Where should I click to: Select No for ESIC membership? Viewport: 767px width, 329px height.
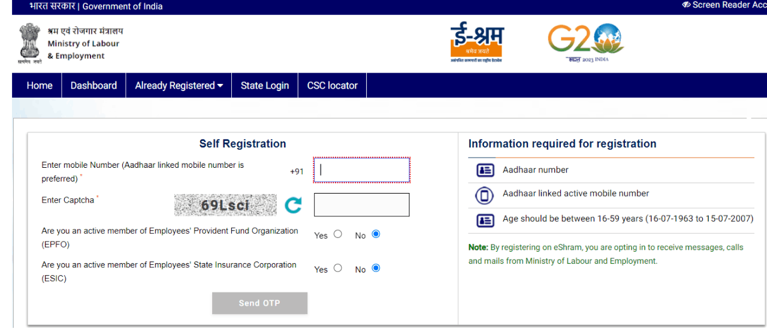[376, 268]
